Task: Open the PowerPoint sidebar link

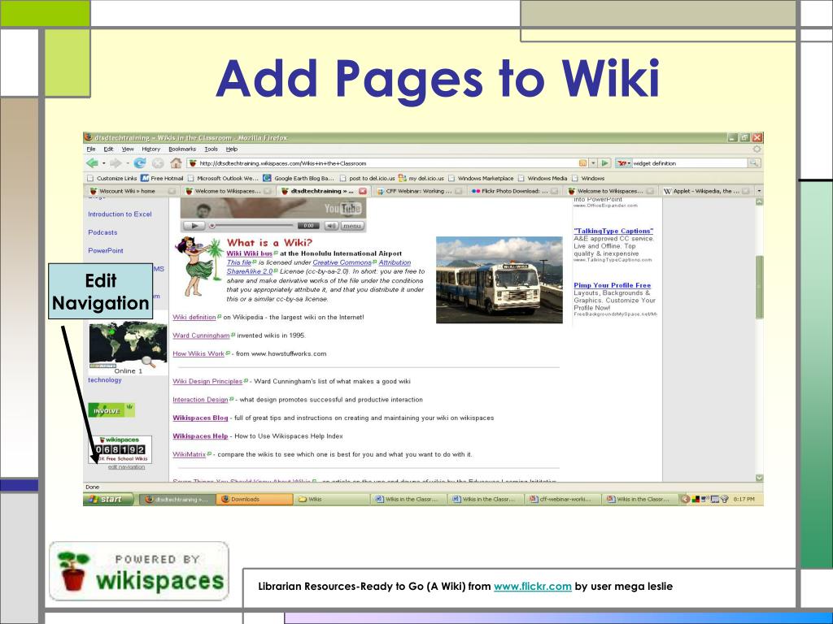Action: 106,250
